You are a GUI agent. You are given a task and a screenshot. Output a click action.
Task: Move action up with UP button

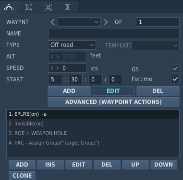point(135,165)
